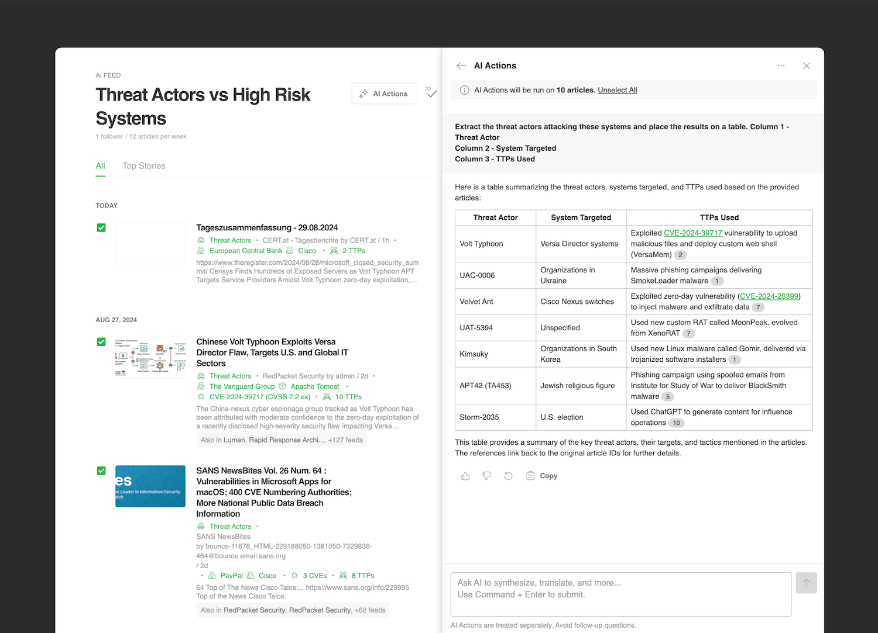The width and height of the screenshot is (878, 633).
Task: Click the Threat Actor column header
Action: [x=495, y=217]
